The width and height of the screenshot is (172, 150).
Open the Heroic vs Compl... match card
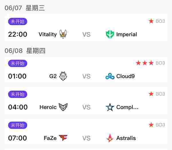coord(86,101)
